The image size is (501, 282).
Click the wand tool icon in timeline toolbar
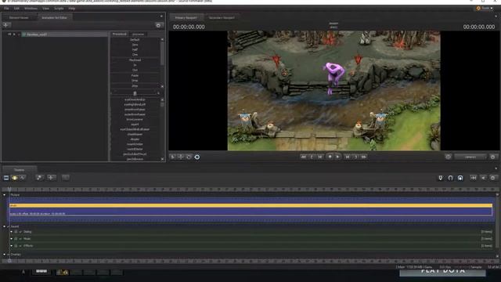[x=39, y=178]
